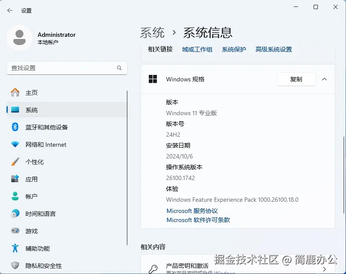
Task: Click the Time and language globe icon
Action: tap(15, 213)
